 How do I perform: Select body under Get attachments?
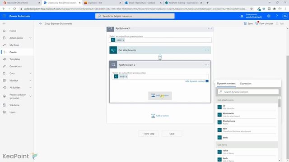[247, 138]
